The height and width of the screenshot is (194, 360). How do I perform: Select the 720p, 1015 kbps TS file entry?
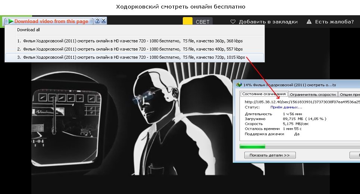(135, 58)
